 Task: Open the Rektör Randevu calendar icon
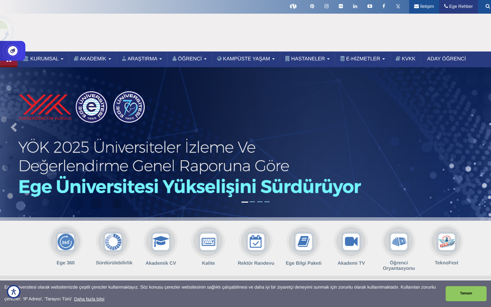[x=256, y=242]
